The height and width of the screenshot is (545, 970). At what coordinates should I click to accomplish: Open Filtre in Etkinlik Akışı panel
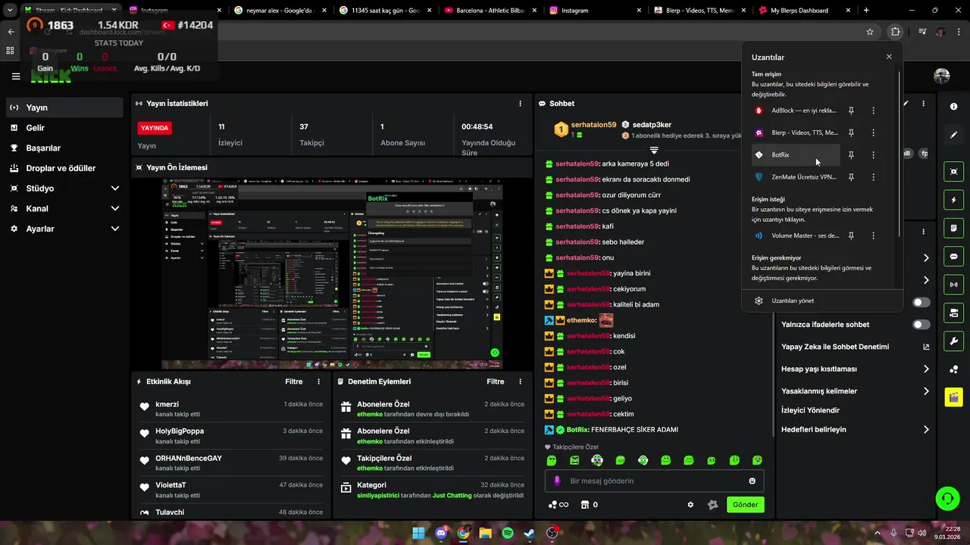[294, 382]
